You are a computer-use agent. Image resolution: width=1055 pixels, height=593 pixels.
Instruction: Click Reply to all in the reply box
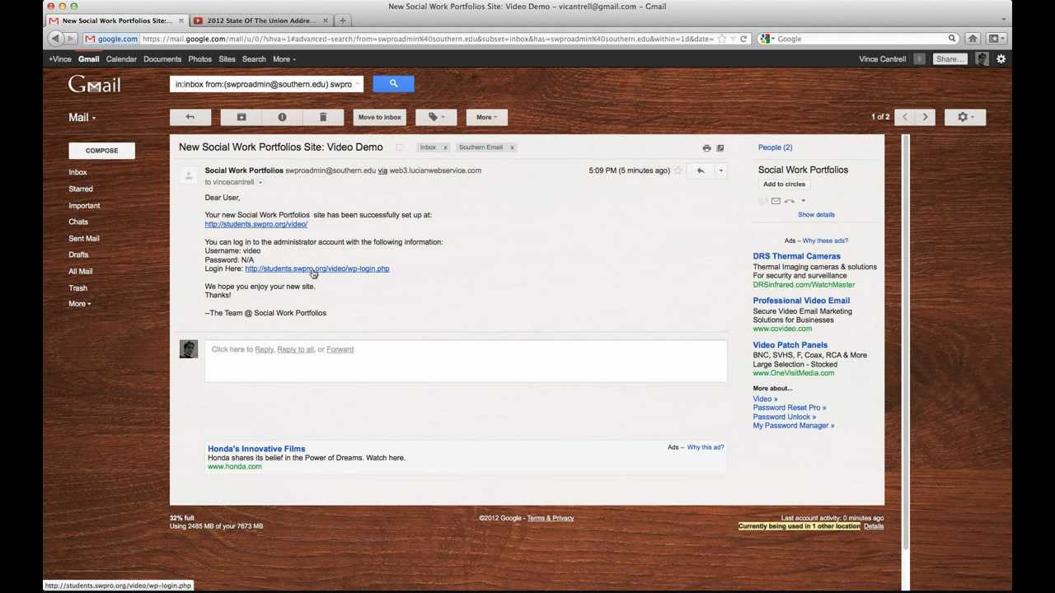(295, 349)
